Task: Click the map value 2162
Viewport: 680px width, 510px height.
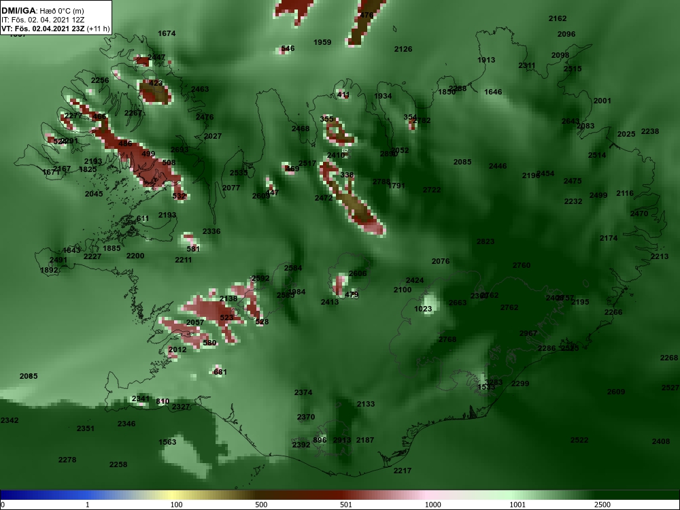Action: click(558, 18)
